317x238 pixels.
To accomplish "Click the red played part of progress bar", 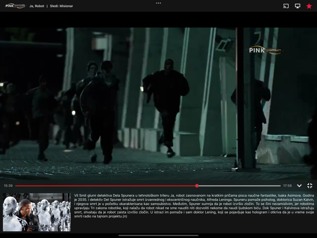I will [x=104, y=185].
